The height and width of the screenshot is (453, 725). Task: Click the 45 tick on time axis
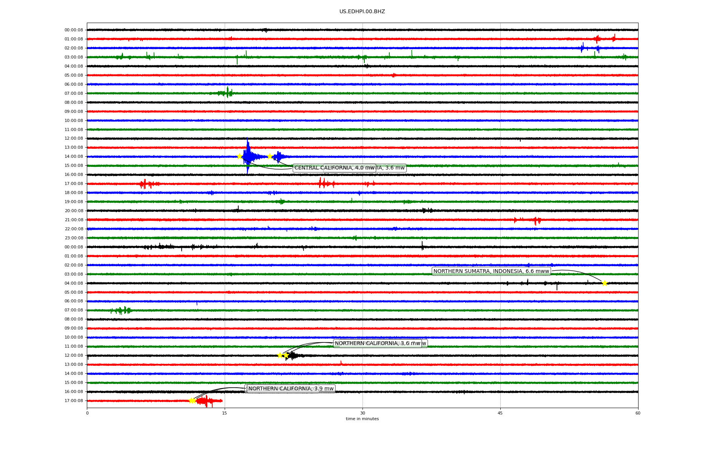tap(500, 413)
